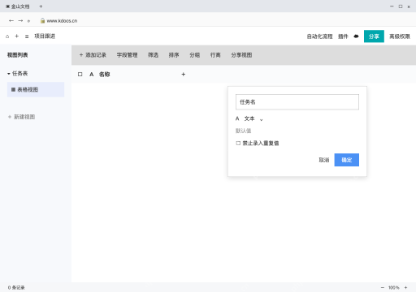Click the text type A icon in header
Screen dimensions: 416x292
[x=92, y=74]
